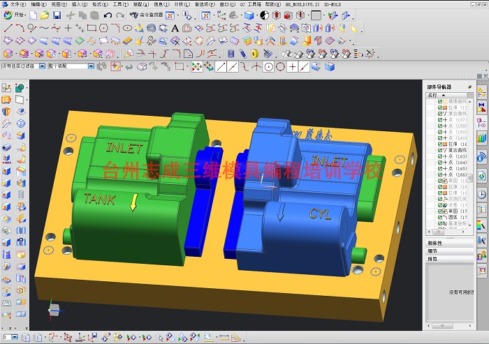The height and width of the screenshot is (344, 489).
Task: Click the 命令查找器 command finder button
Action: click(146, 15)
